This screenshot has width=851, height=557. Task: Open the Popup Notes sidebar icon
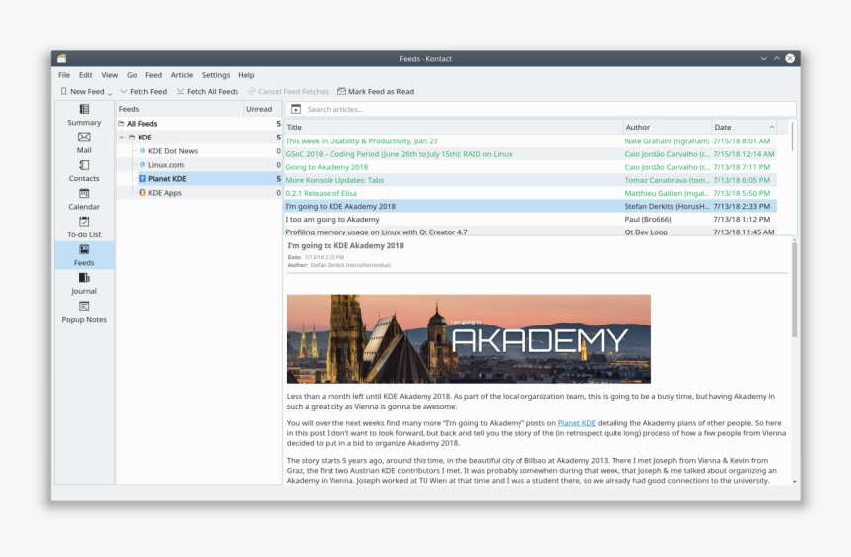84,313
